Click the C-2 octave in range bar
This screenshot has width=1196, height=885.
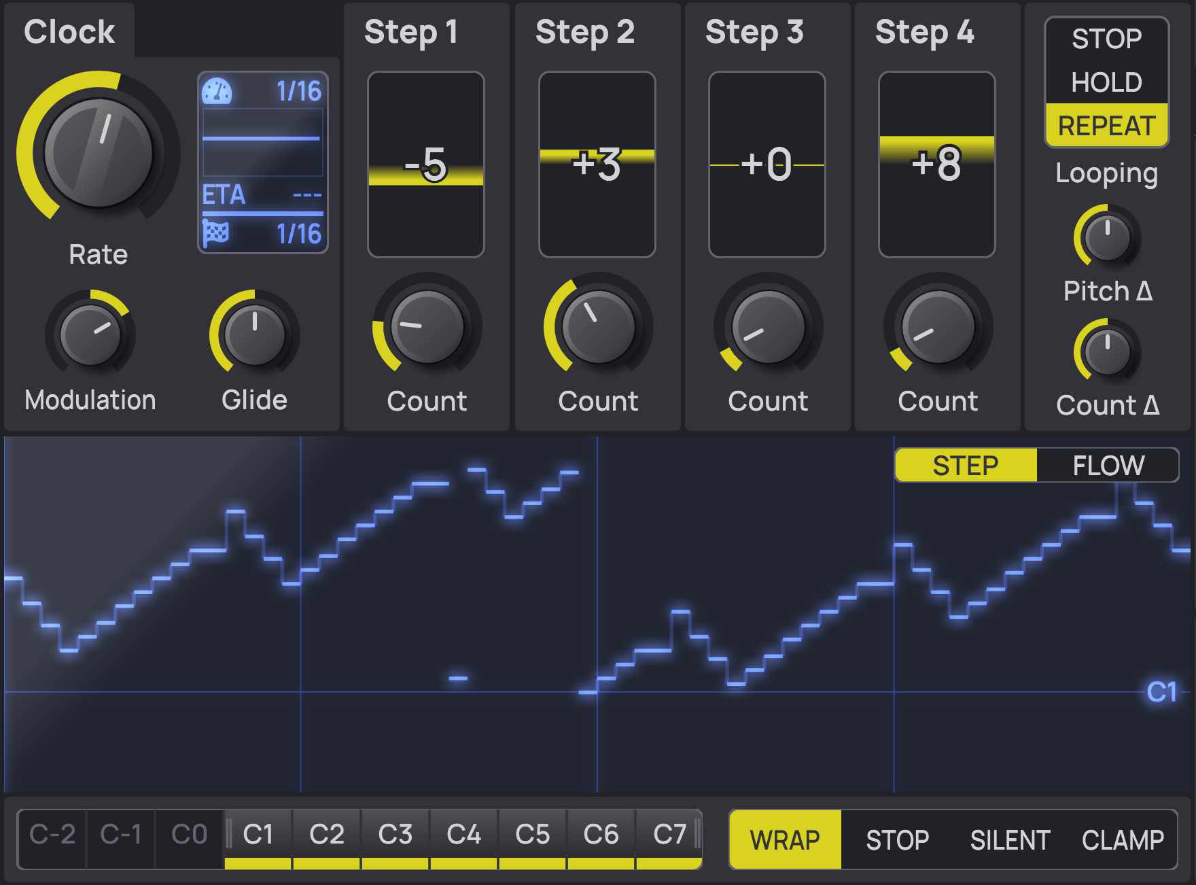click(x=52, y=839)
